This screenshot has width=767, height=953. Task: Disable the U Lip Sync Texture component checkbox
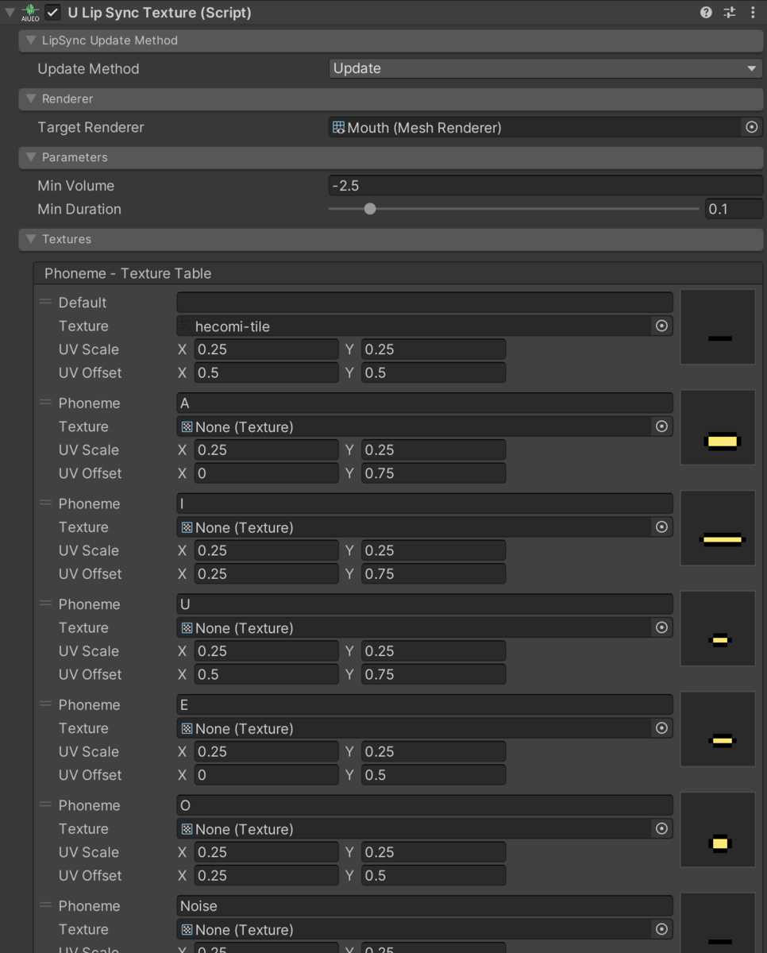52,12
